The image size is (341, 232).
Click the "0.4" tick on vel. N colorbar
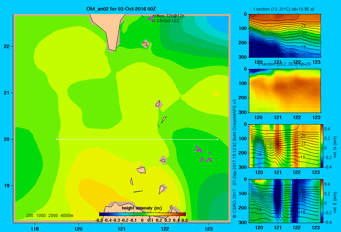coord(327,129)
